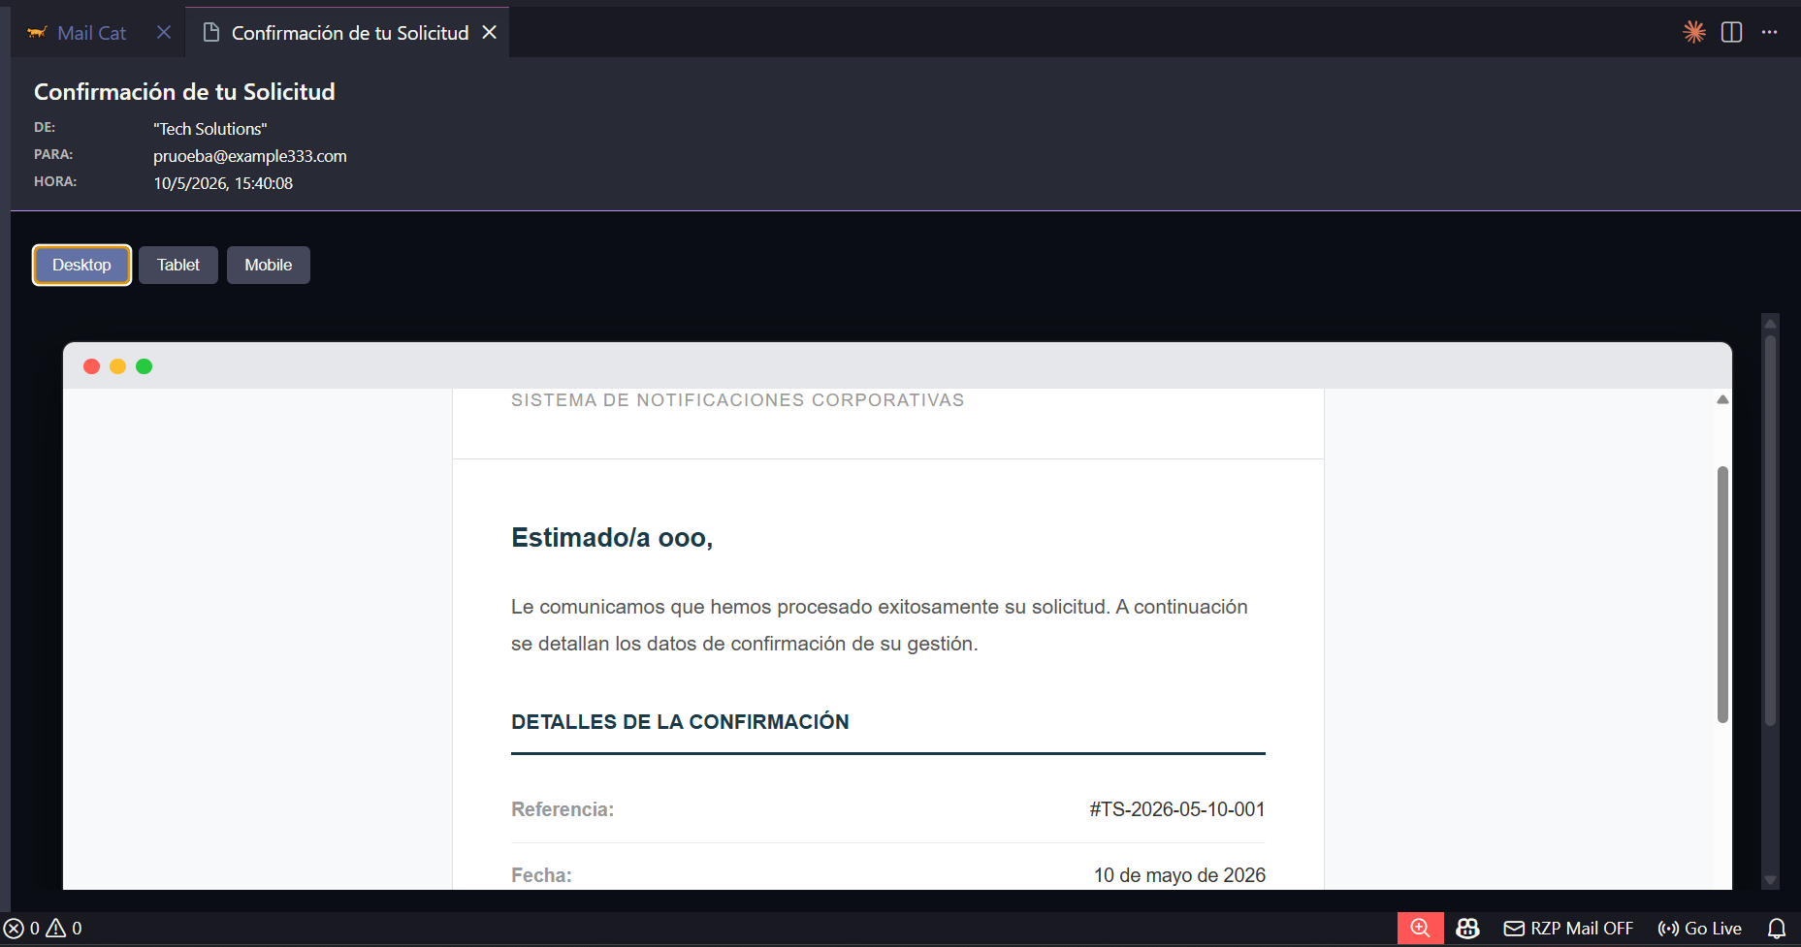
Task: Click the PARA: header label
Action: coord(53,154)
